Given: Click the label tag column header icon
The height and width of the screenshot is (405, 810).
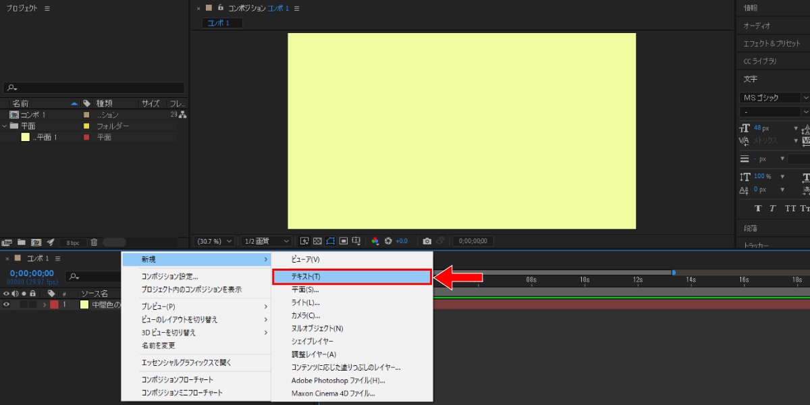Looking at the screenshot, I should [x=86, y=103].
